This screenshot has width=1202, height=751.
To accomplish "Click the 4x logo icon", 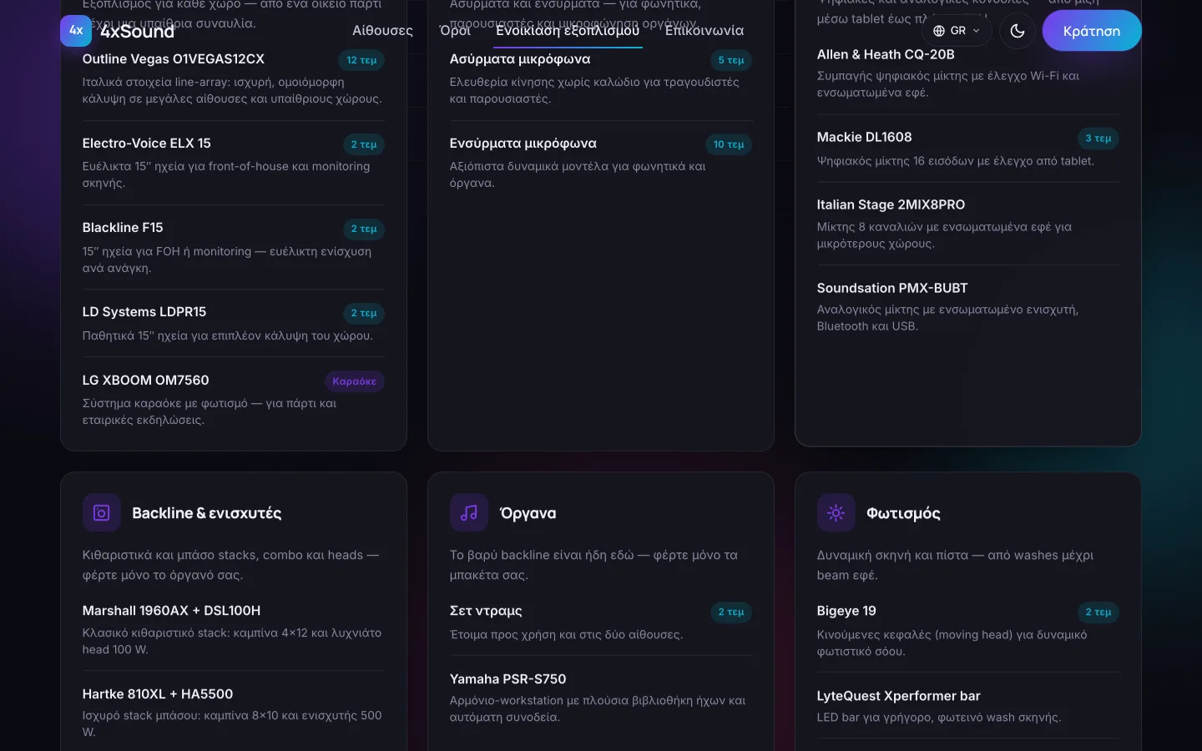I will point(76,31).
